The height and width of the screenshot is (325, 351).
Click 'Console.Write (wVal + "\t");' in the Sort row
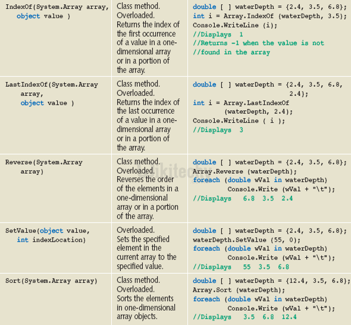pyautogui.click(x=281, y=308)
